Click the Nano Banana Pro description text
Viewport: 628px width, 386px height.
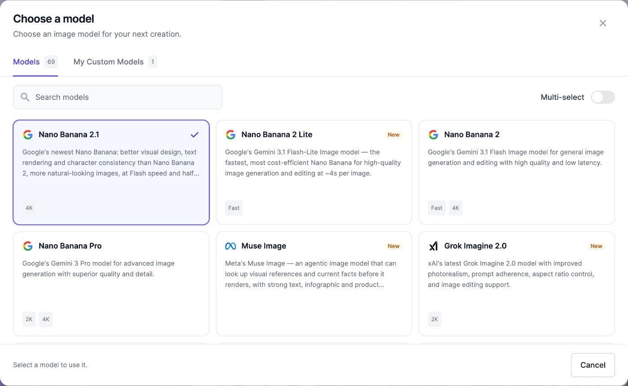(x=98, y=269)
